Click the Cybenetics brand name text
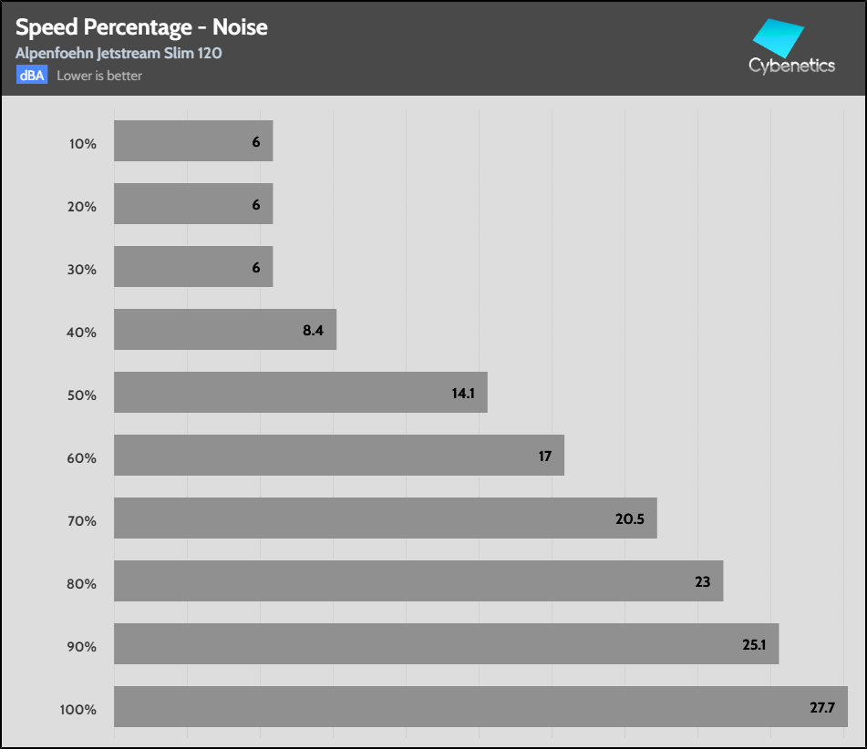This screenshot has width=867, height=749. click(x=791, y=66)
